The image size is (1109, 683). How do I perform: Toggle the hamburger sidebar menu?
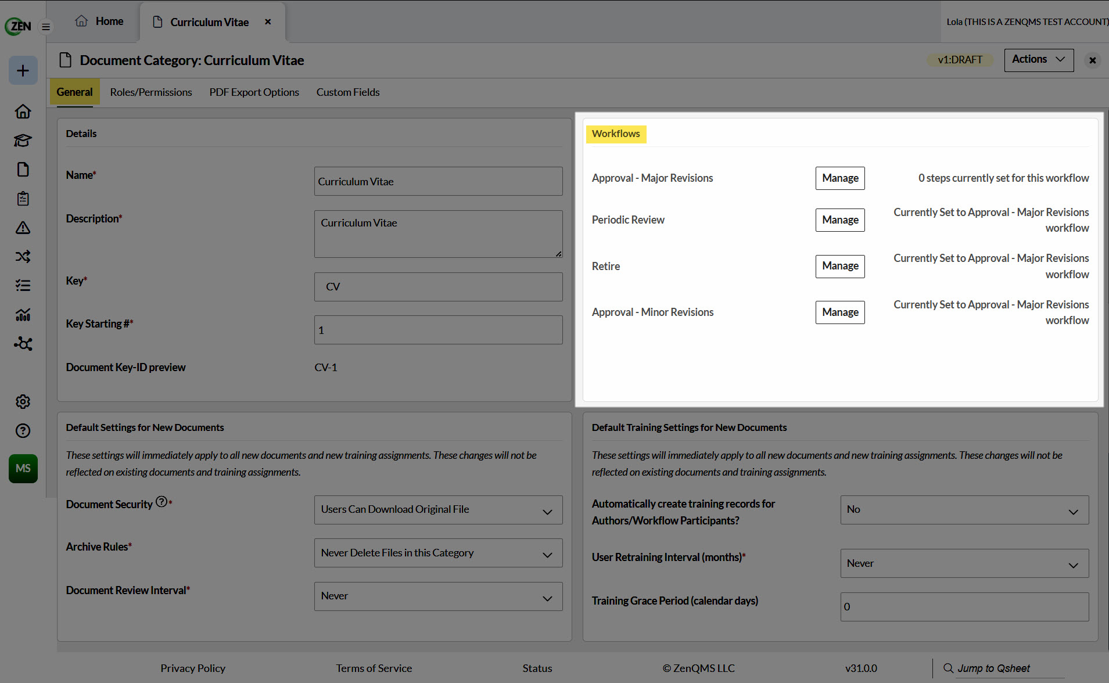pos(46,27)
